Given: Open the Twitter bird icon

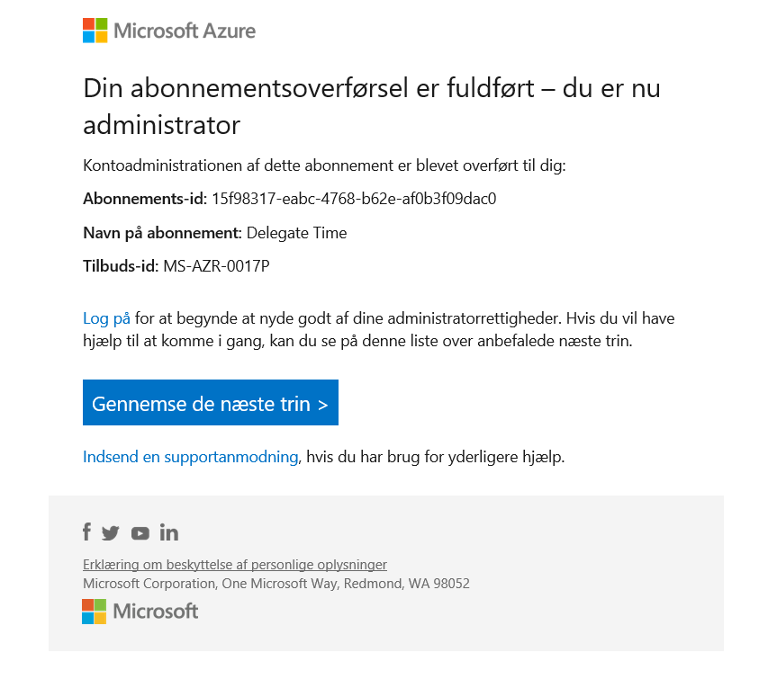Looking at the screenshot, I should pyautogui.click(x=111, y=533).
